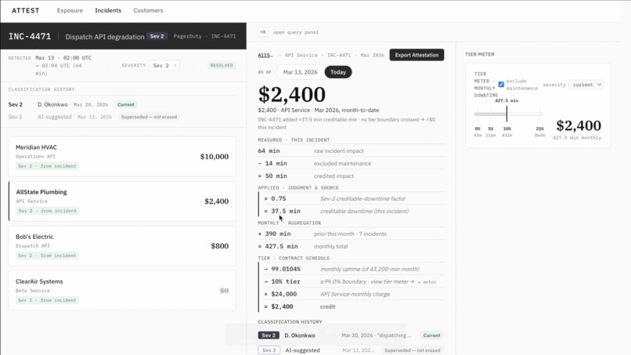631x355 pixels.
Task: Click view tier meter link
Action: [x=392, y=281]
